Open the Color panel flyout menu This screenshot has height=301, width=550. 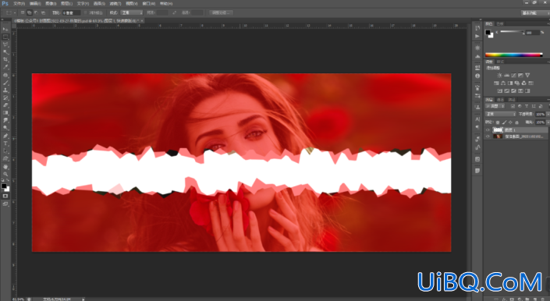(x=548, y=24)
